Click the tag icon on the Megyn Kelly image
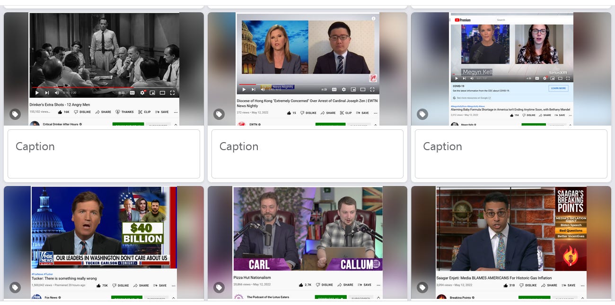 pyautogui.click(x=422, y=114)
